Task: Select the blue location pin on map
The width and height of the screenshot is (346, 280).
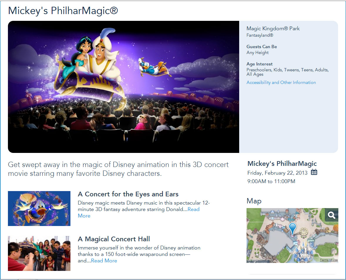Action: pyautogui.click(x=292, y=229)
